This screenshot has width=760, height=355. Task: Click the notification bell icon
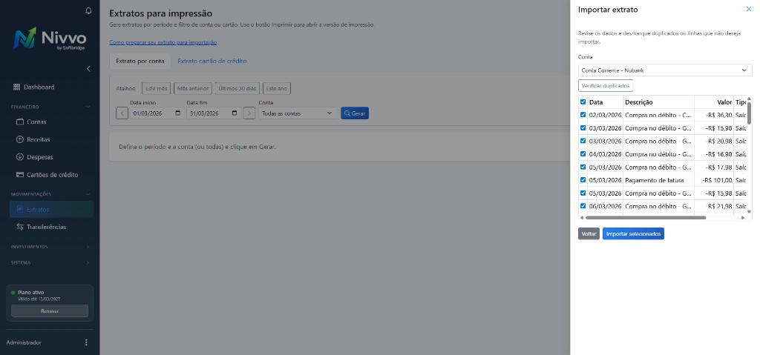click(89, 10)
